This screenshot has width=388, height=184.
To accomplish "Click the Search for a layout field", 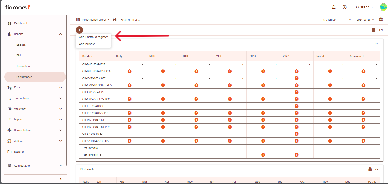I will point(130,20).
